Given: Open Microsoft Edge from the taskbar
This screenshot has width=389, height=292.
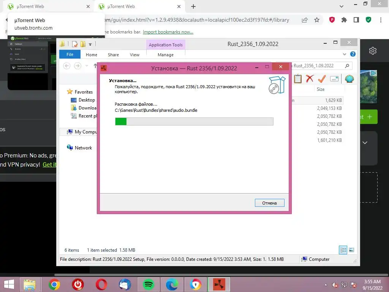Looking at the screenshot, I should [172, 284].
